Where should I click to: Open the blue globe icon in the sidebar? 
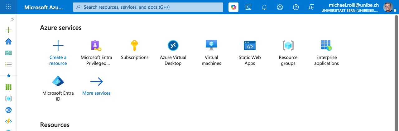tap(8, 110)
